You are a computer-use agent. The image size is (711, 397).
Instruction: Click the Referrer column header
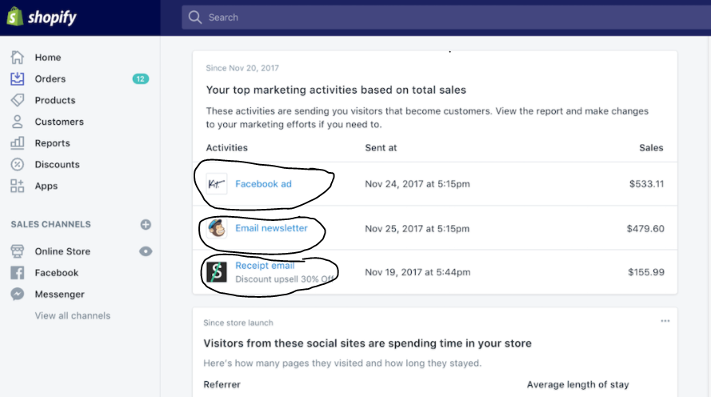pos(222,384)
